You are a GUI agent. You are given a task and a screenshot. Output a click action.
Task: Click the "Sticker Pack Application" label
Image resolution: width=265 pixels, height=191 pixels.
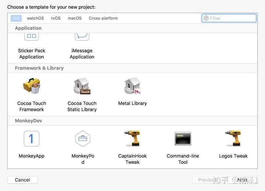pos(32,54)
